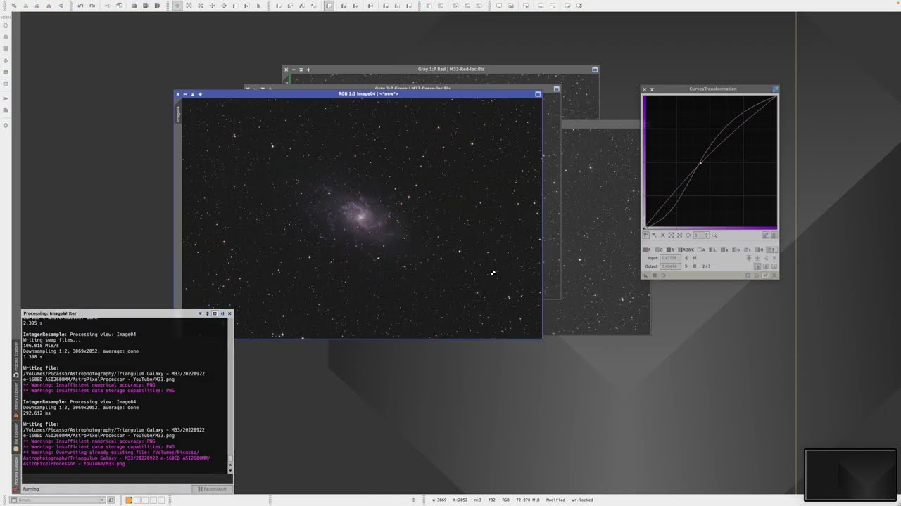Click the reset icon at CurvesTransformation bottom-right
Viewport: 901px width, 506px height.
click(x=774, y=275)
